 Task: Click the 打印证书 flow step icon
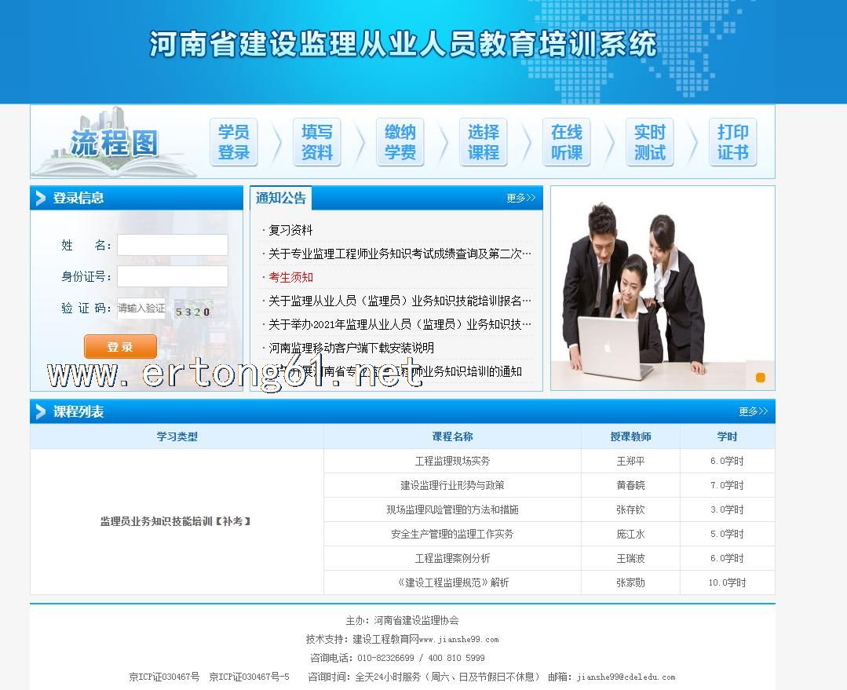pos(733,142)
